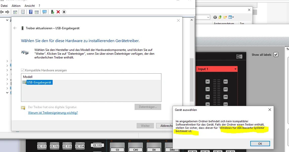The image size is (289, 152).
Task: Collapse the topmost device tree node
Action: (x=7, y=20)
